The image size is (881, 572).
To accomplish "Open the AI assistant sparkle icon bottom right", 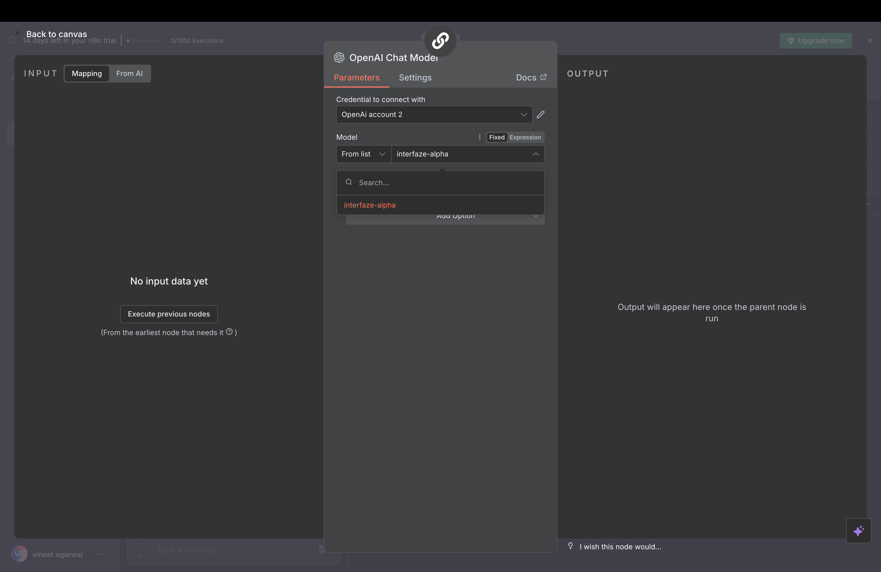I will 859,531.
